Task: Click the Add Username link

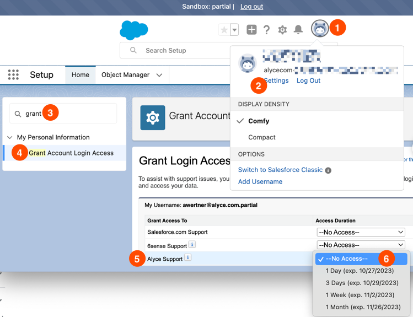Action: pyautogui.click(x=260, y=182)
